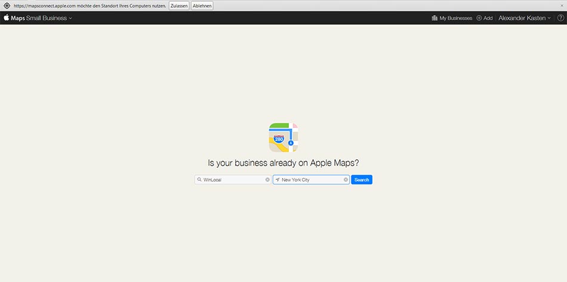Click the Apple logo in header
This screenshot has height=282, width=567.
(6, 17)
